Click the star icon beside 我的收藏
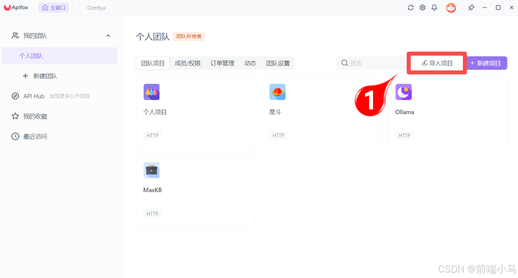Screen dimensions: 518x278 point(15,116)
